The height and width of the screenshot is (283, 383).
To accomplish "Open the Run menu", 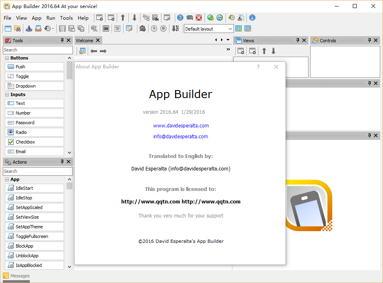I will click(51, 18).
